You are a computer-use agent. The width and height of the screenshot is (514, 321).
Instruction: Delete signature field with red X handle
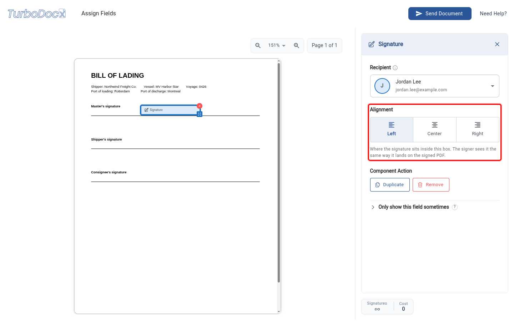point(200,106)
